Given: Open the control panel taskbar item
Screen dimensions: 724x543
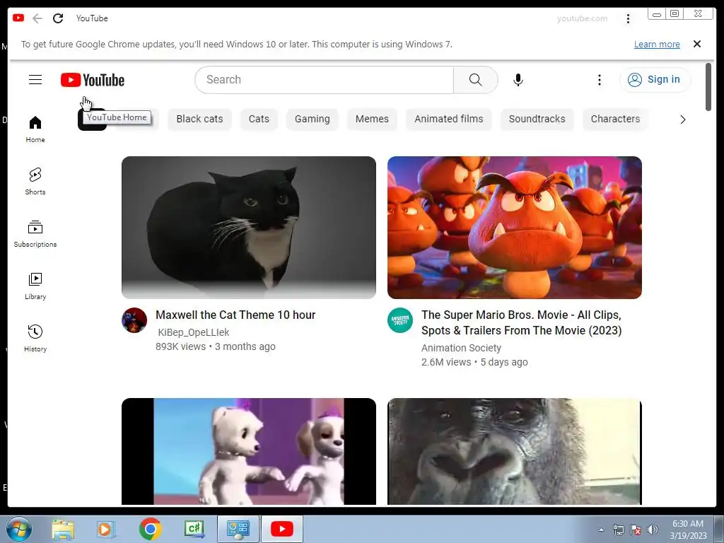Looking at the screenshot, I should (x=238, y=529).
